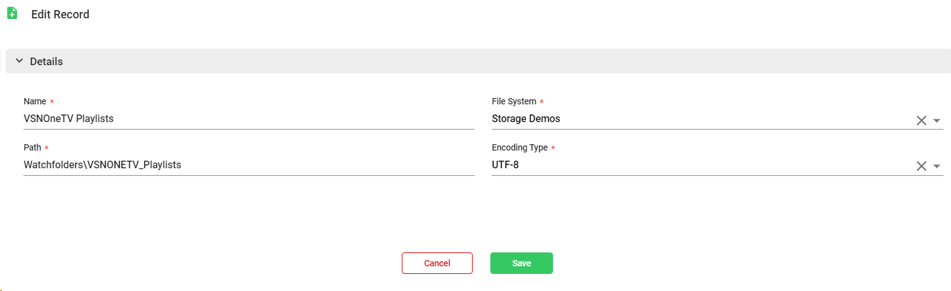951x291 pixels.
Task: Click the Path field label
Action: click(x=32, y=147)
